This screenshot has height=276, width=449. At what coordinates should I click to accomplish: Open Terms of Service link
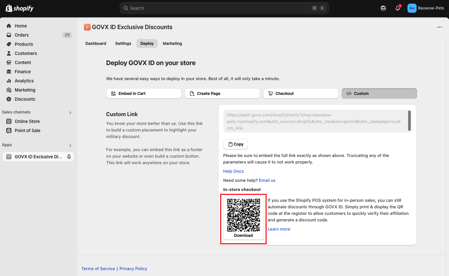pos(98,268)
